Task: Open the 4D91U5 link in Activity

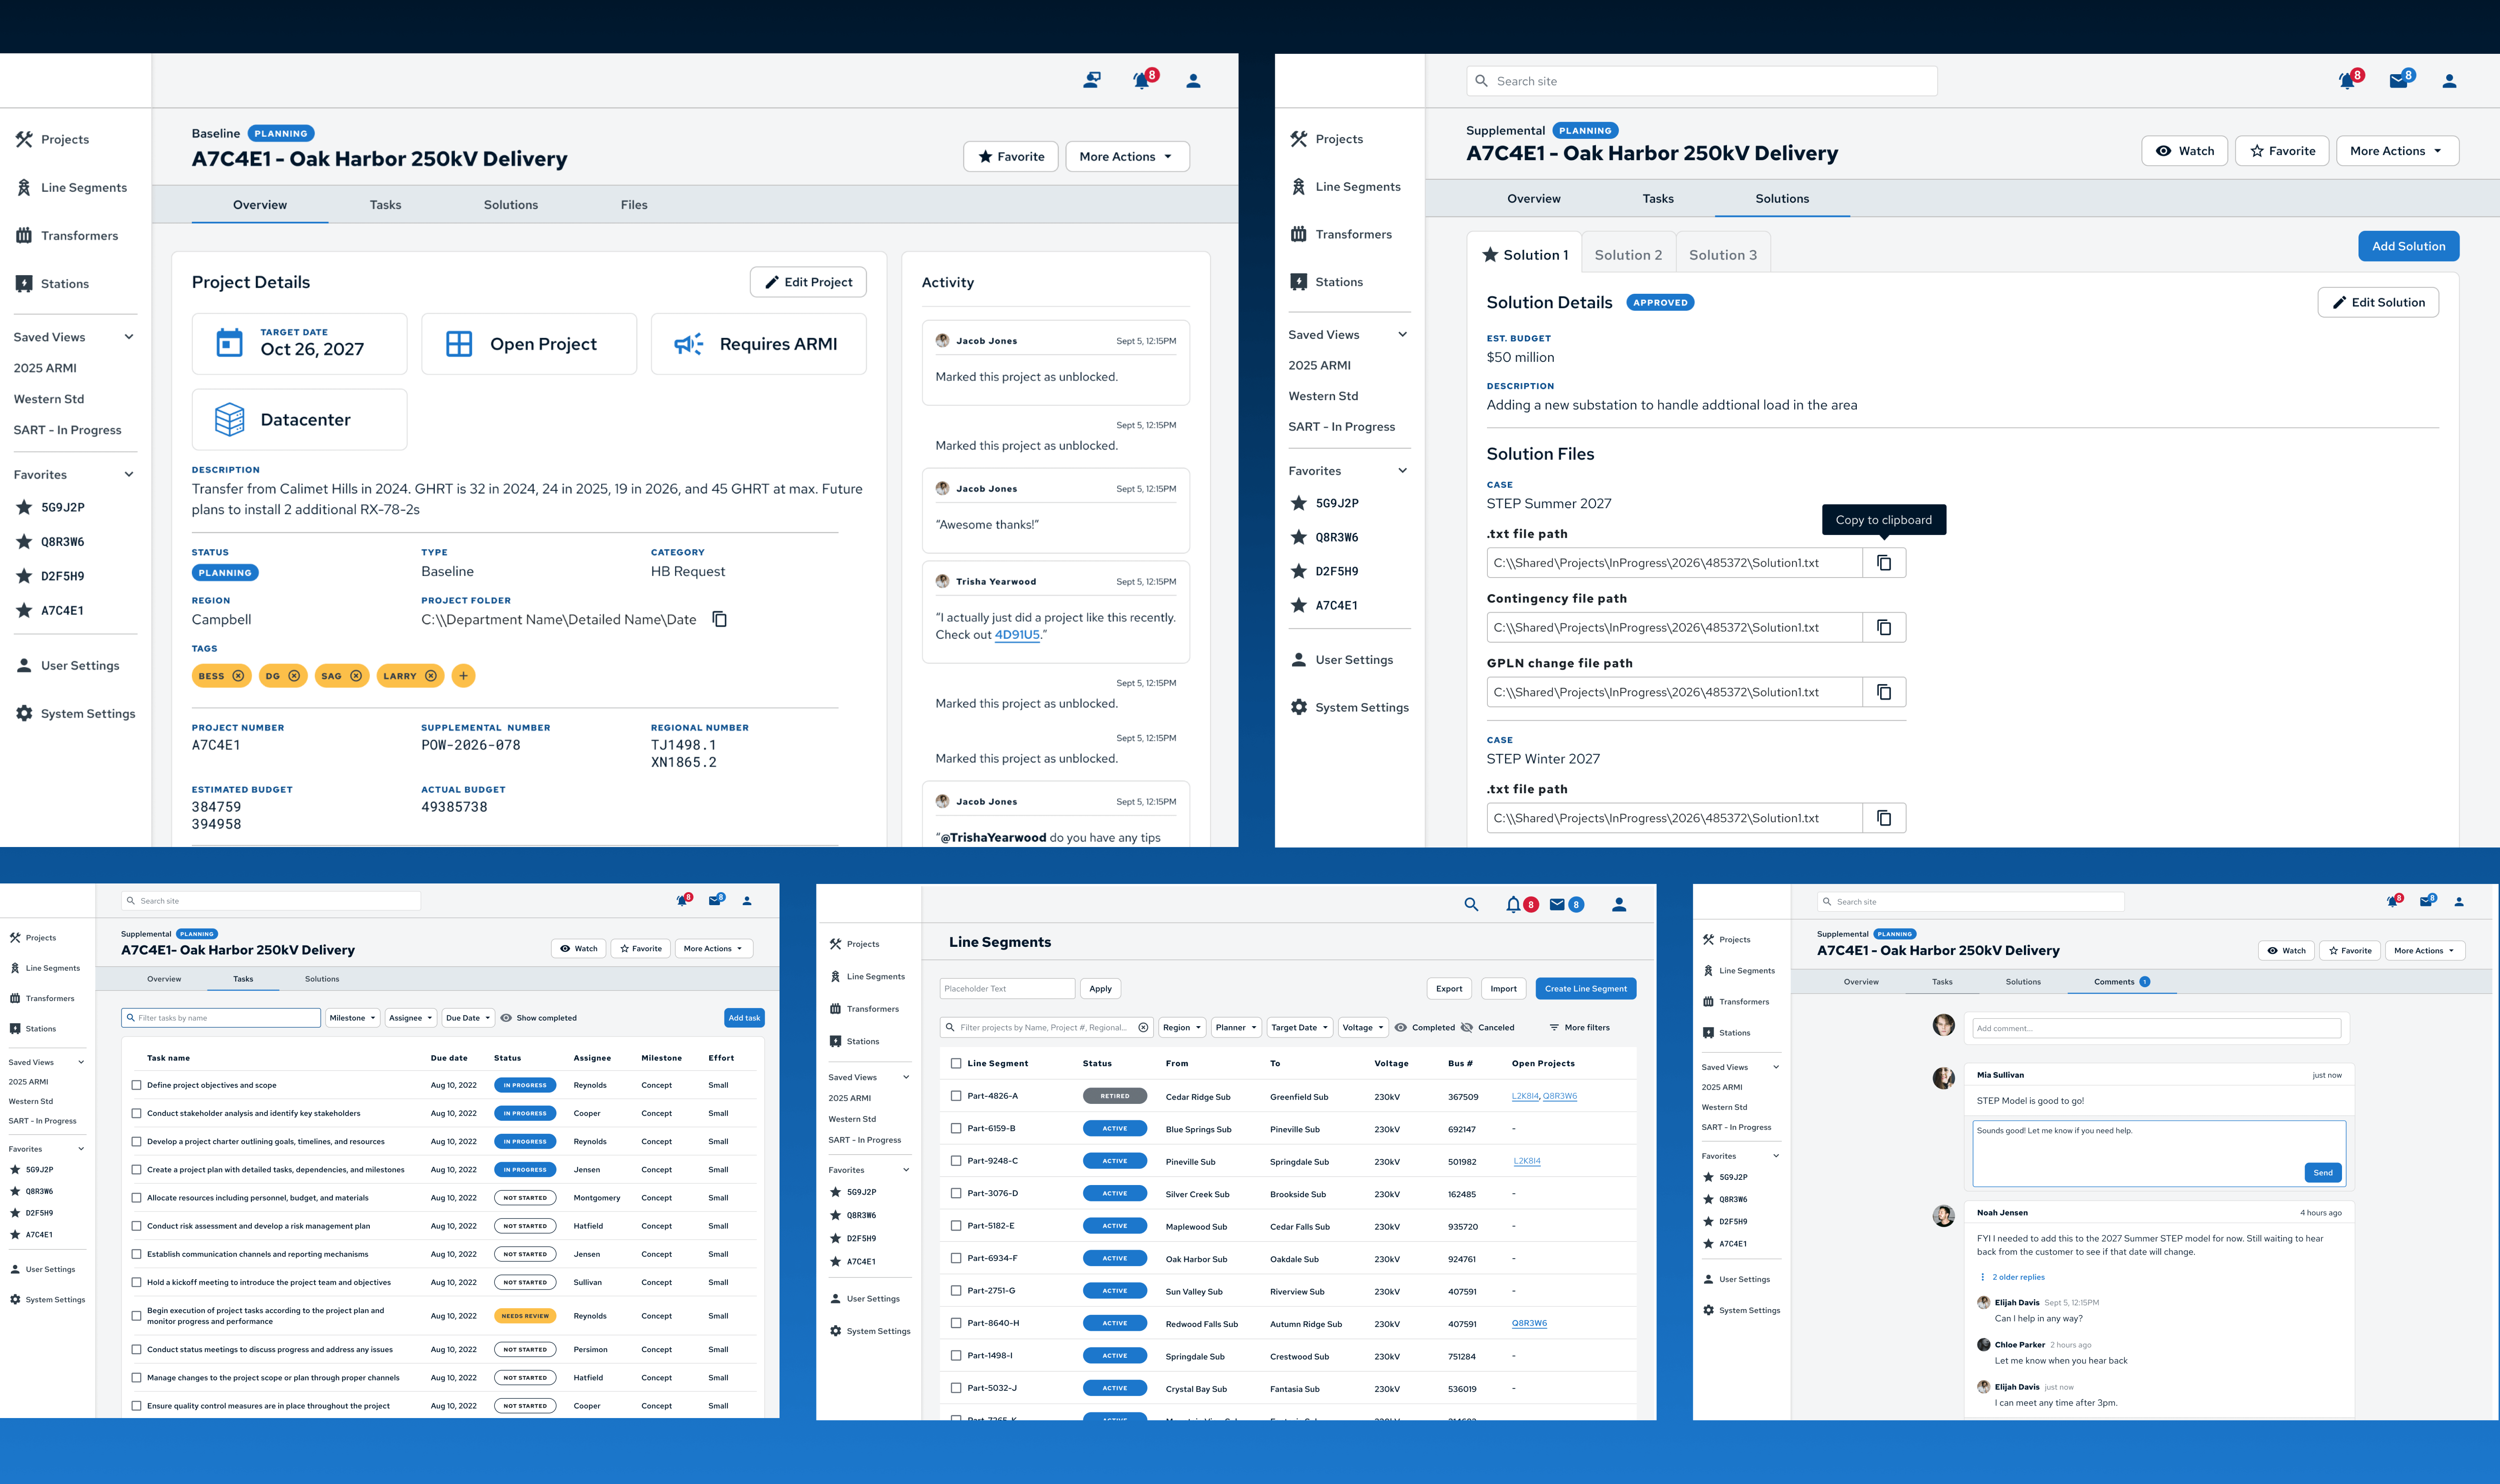Action: (x=1017, y=634)
